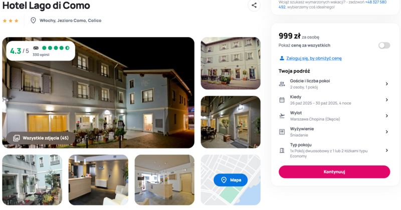401x210 pixels.
Task: Click the share icon beside hotel title
Action: pos(254,5)
